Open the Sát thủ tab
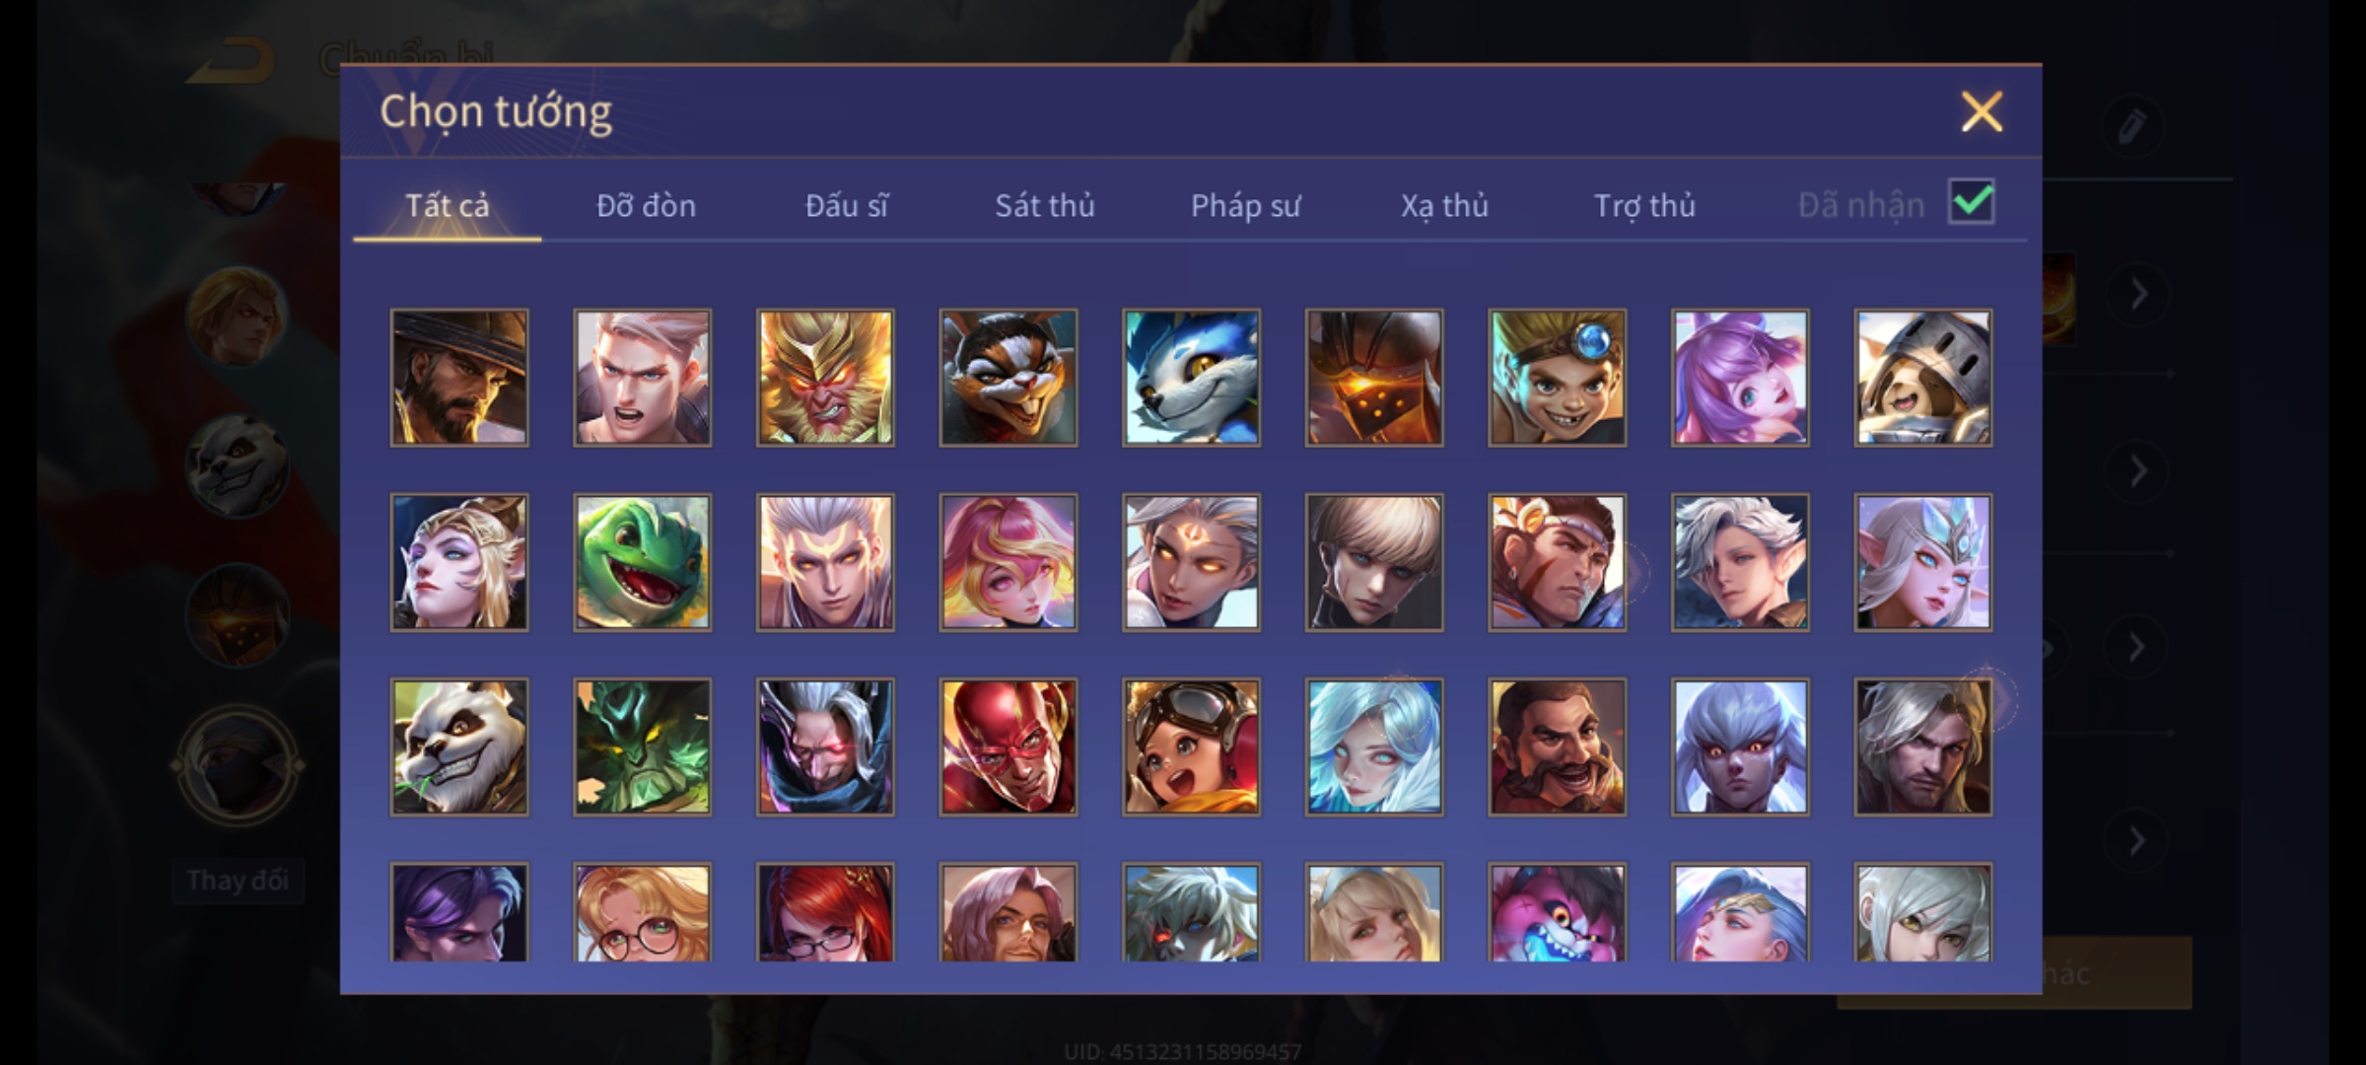The width and height of the screenshot is (2366, 1065). click(1044, 205)
